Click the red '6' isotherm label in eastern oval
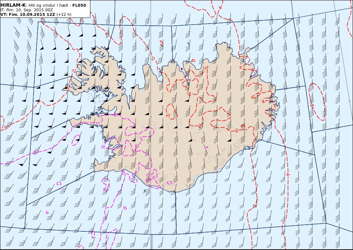The height and width of the screenshot is (250, 353). (x=312, y=105)
